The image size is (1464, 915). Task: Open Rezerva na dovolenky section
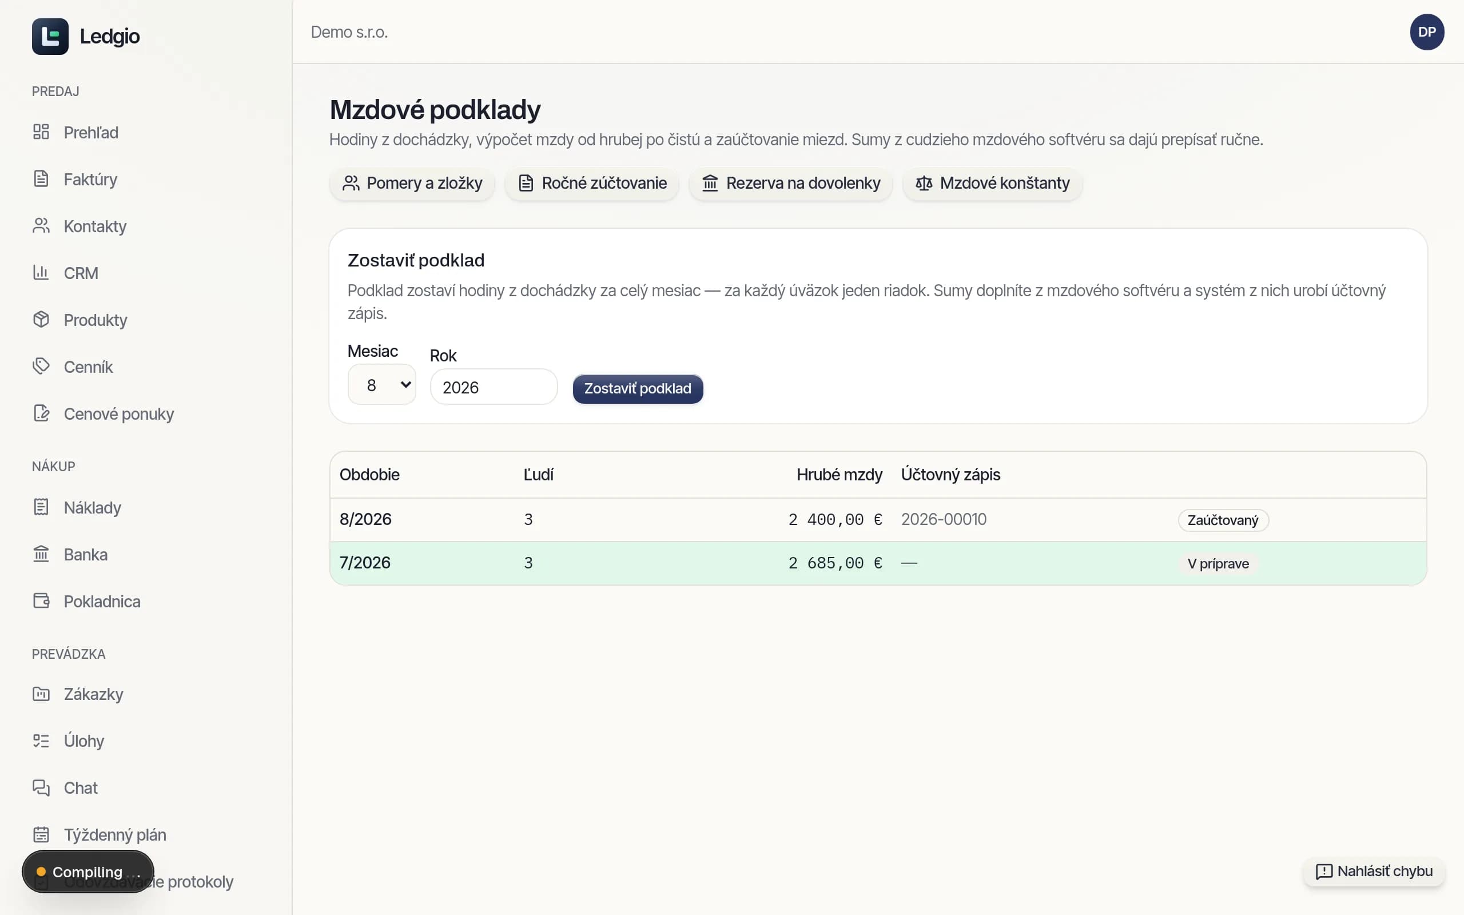click(x=791, y=184)
